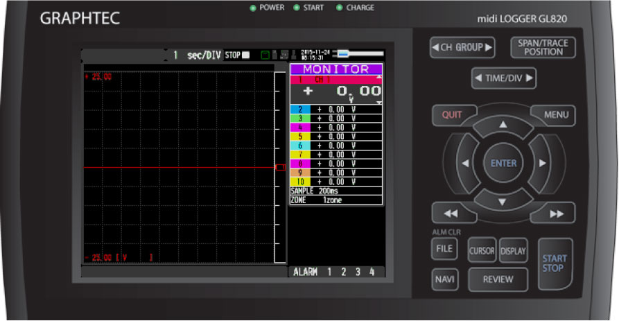
Task: Click the MONITOR header on screen
Action: tap(336, 69)
